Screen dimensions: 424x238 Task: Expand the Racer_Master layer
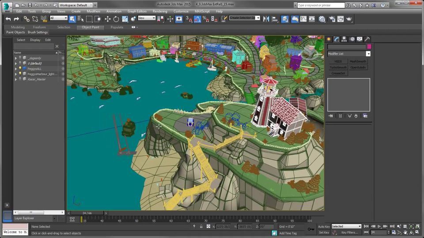(x=16, y=79)
